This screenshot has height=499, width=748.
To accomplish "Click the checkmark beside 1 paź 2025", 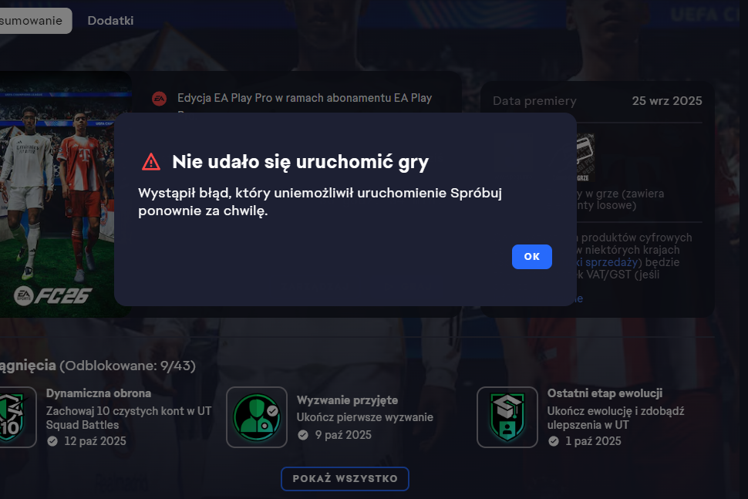I will click(554, 441).
